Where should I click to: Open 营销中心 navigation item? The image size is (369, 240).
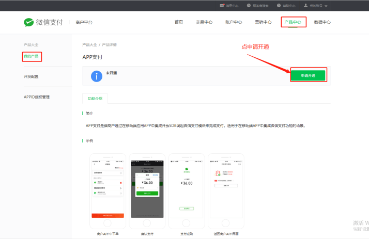coord(263,22)
